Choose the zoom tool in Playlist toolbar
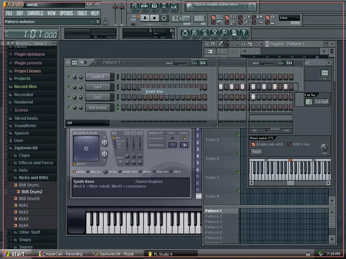Viewport: 346px width, 259px height. (261, 44)
